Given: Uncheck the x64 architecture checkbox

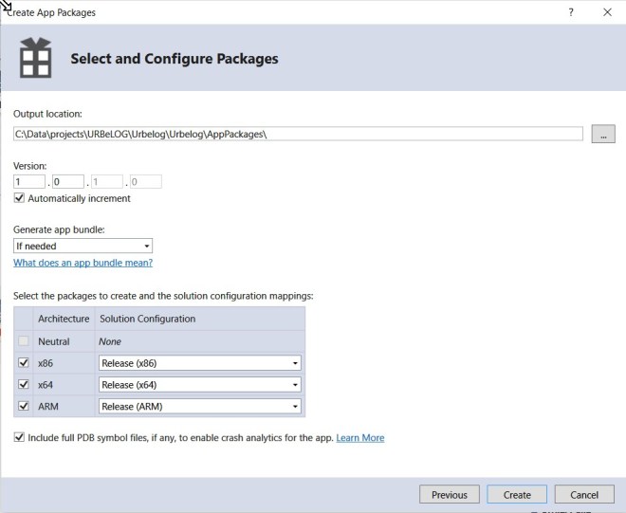Looking at the screenshot, I should 24,384.
